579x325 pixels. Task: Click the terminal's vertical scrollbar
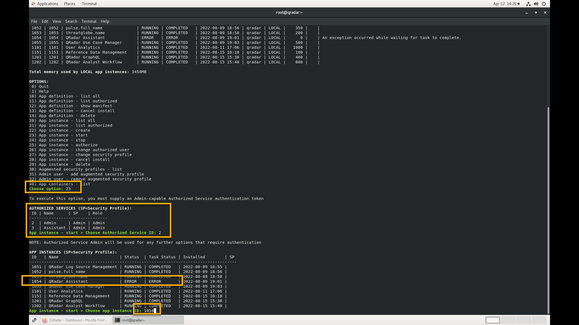(548, 211)
